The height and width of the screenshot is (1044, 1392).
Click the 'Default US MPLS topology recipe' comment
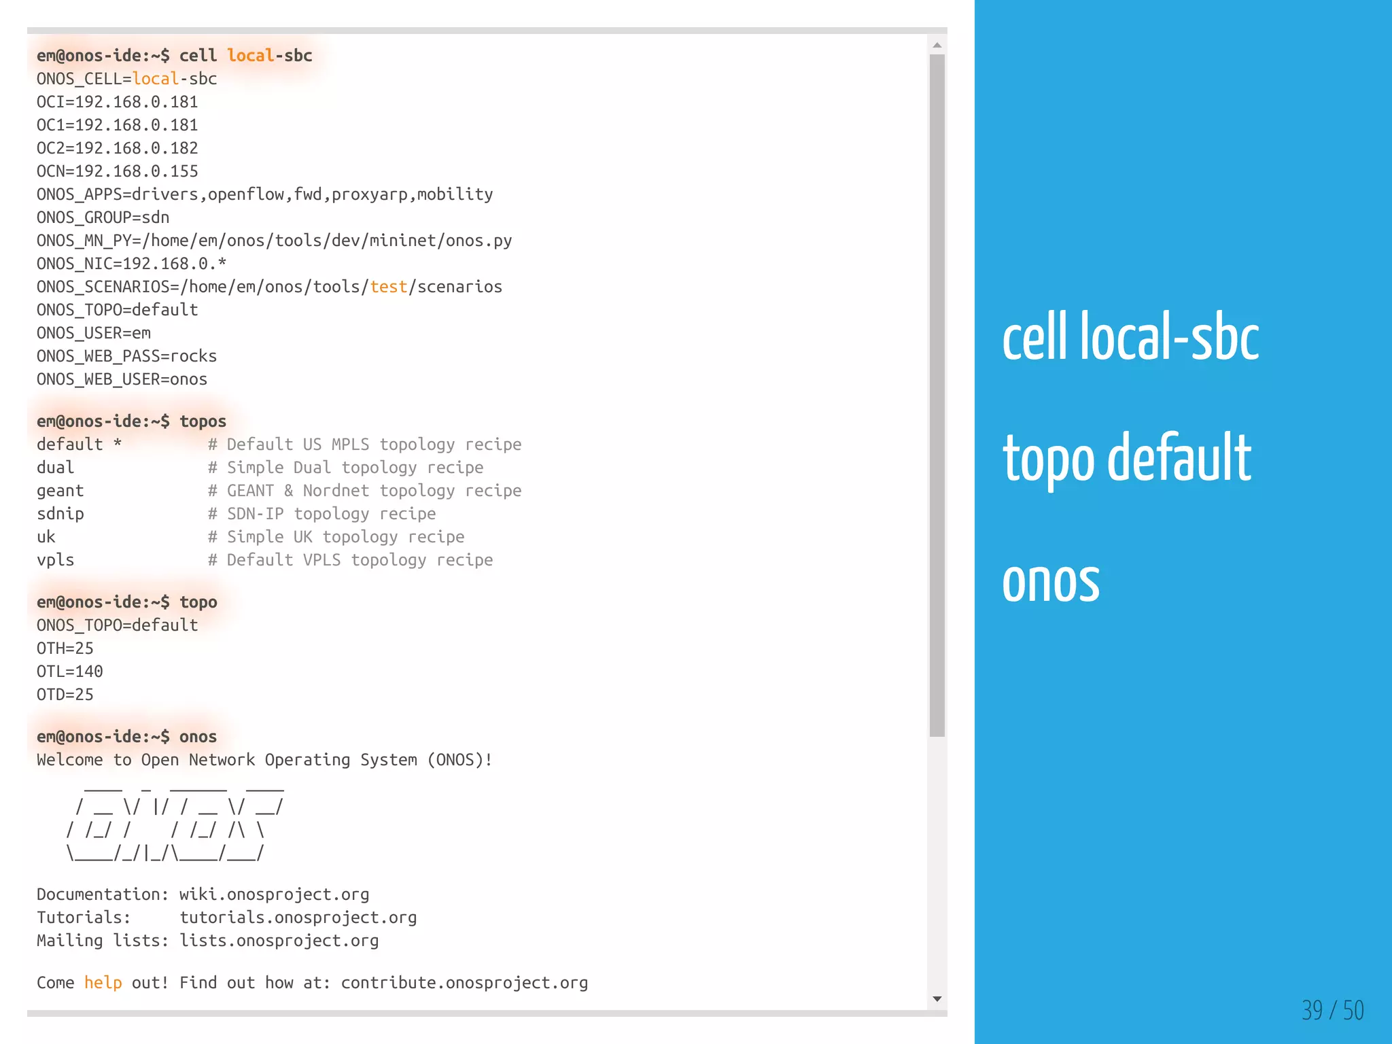(x=365, y=445)
